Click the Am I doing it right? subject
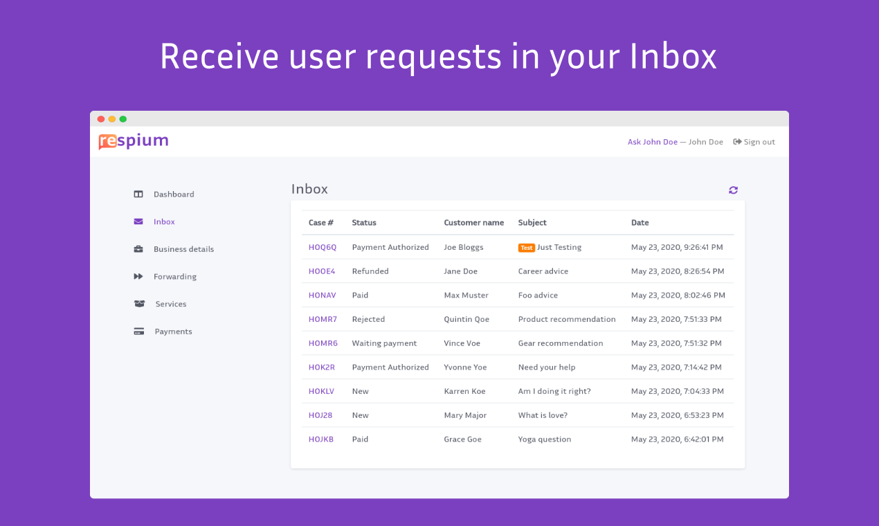879x526 pixels. (554, 392)
